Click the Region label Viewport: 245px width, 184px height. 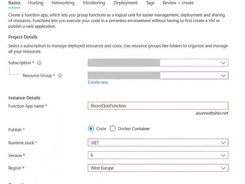point(15,168)
